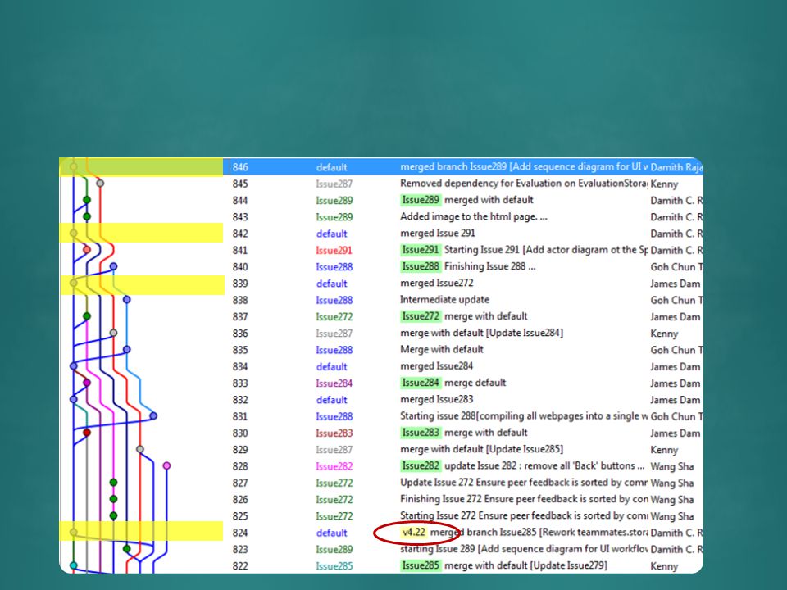Select the green Issue288 tag in row 840
The width and height of the screenshot is (787, 590).
421,266
